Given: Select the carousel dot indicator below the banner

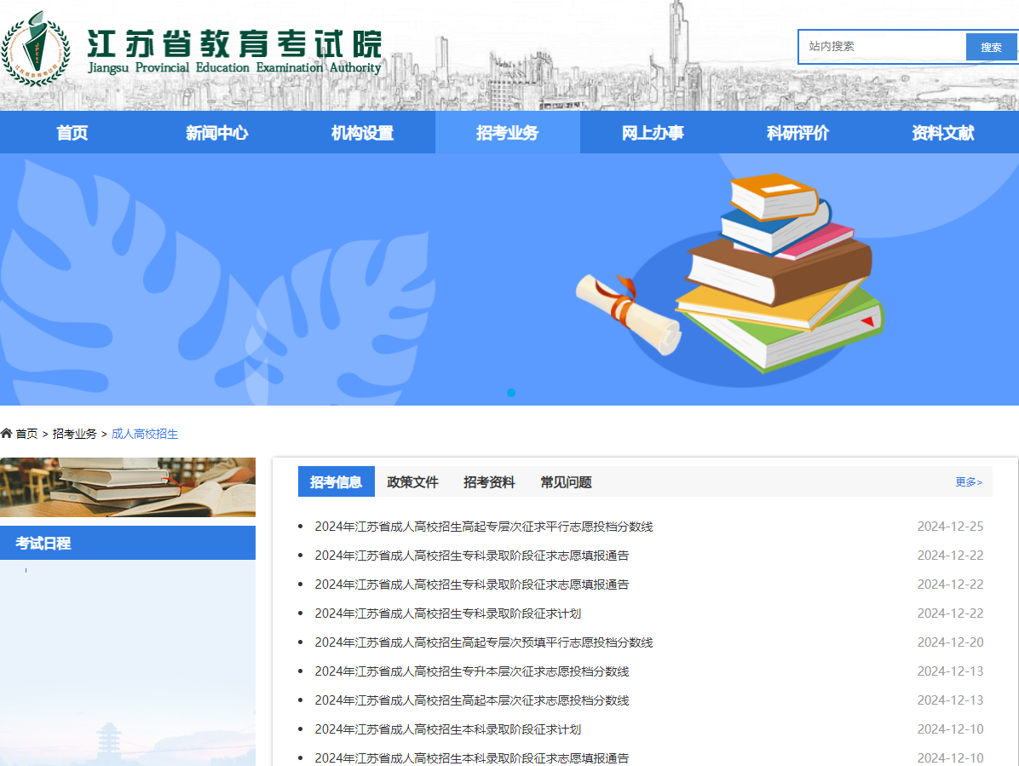Looking at the screenshot, I should [511, 393].
